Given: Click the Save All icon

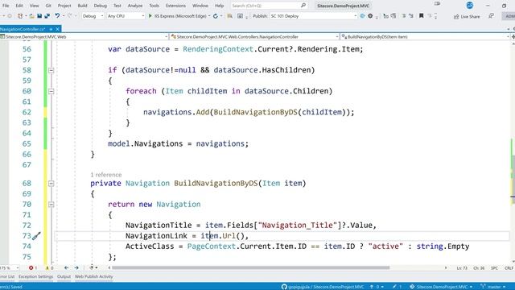Looking at the screenshot, I should pyautogui.click(x=47, y=16).
